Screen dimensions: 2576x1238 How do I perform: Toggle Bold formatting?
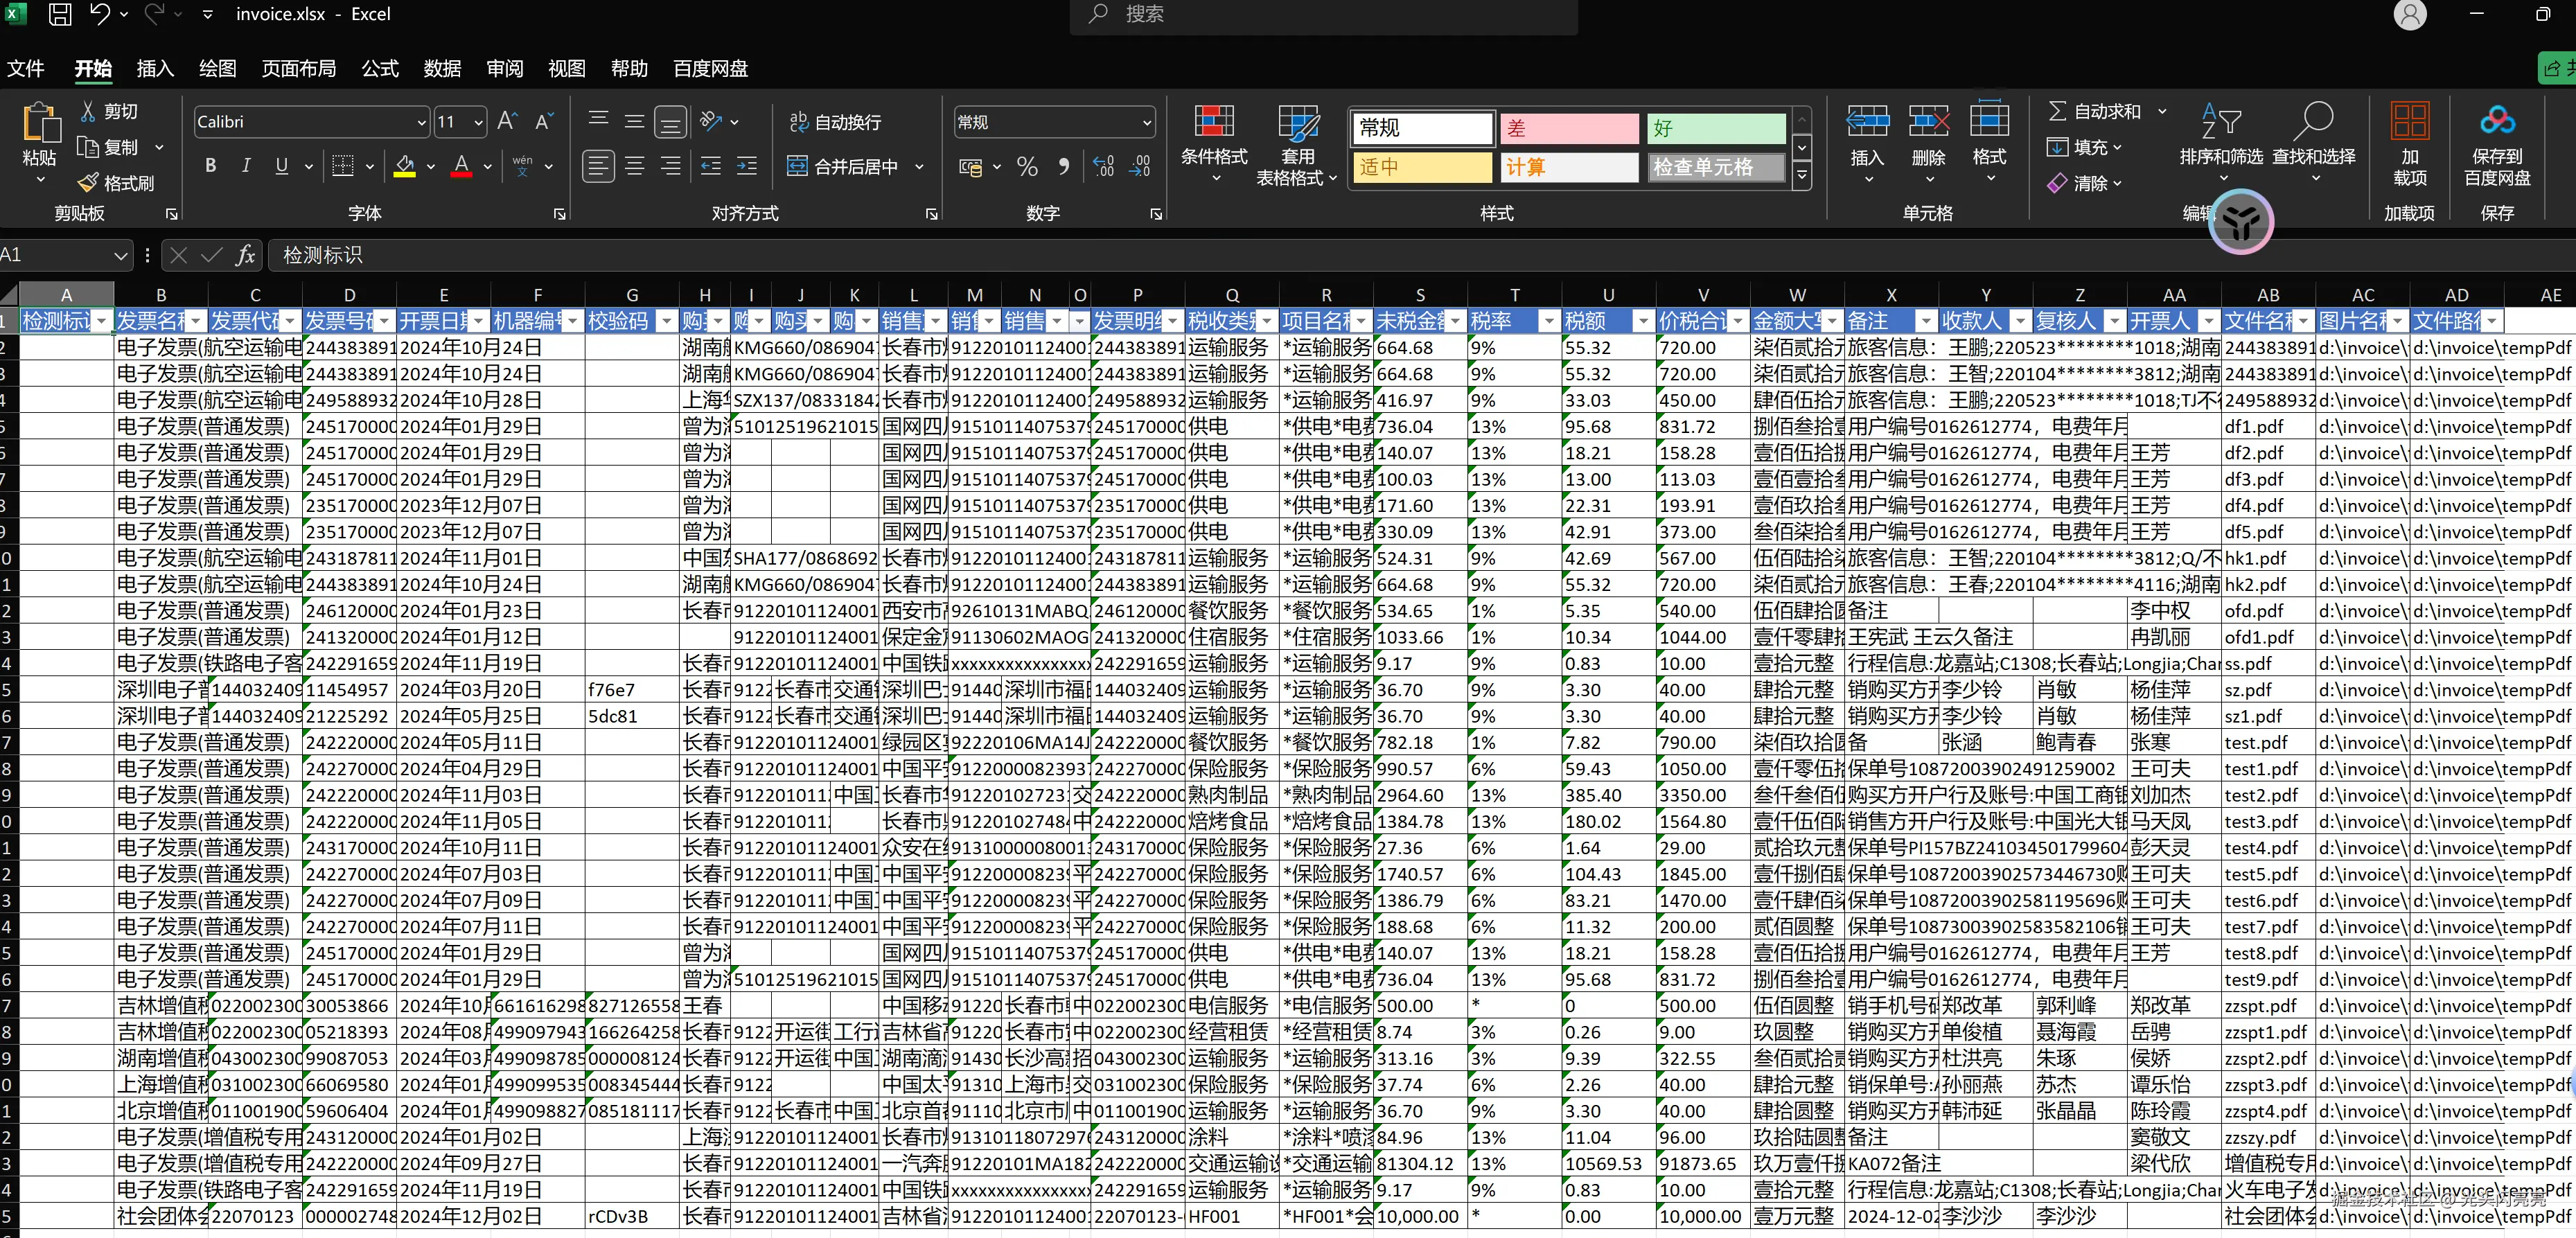[x=210, y=166]
